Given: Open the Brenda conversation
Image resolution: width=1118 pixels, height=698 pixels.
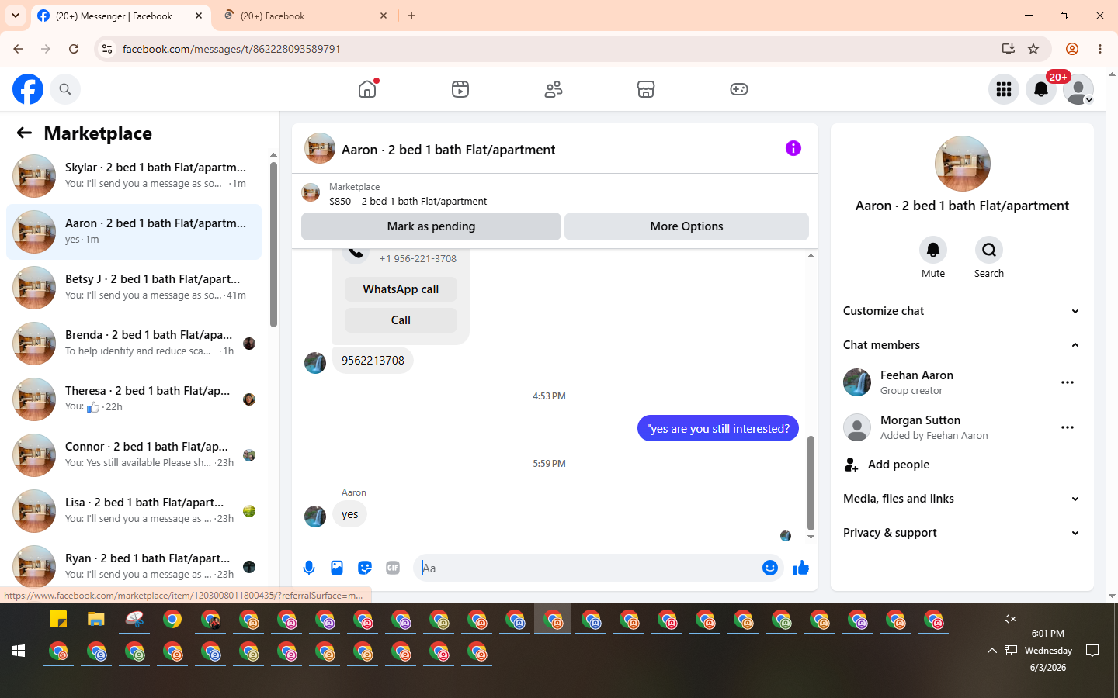Looking at the screenshot, I should [x=134, y=344].
